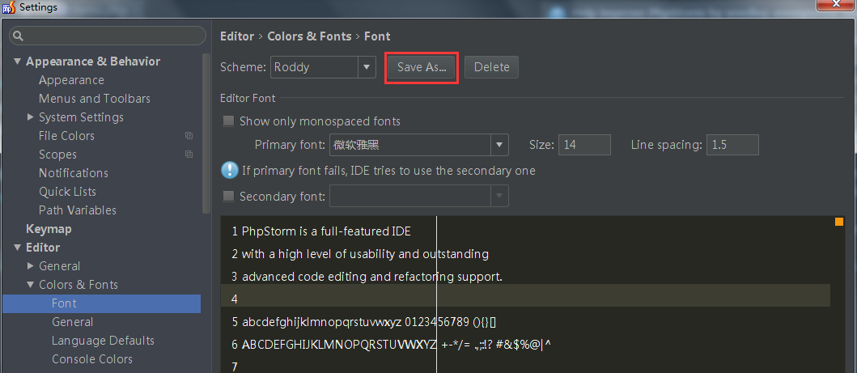Collapse the Editor section
This screenshot has width=857, height=373.
point(17,248)
